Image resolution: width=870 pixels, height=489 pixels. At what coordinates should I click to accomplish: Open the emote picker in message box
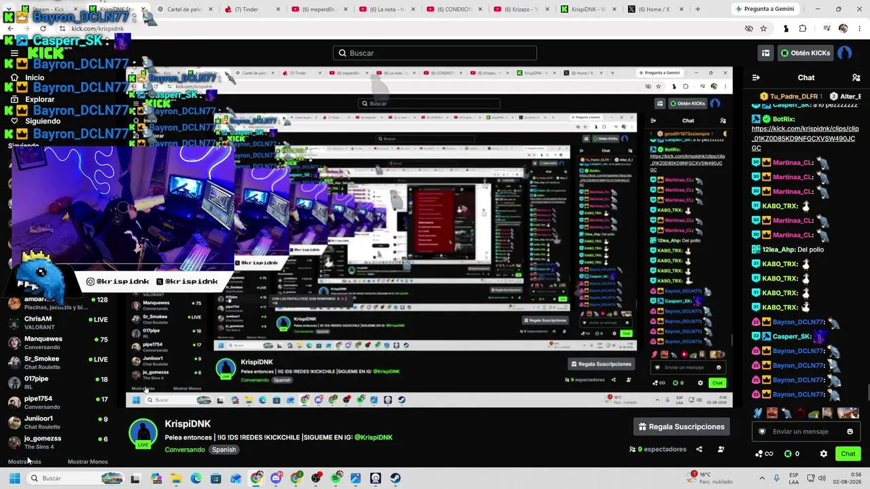coord(850,431)
